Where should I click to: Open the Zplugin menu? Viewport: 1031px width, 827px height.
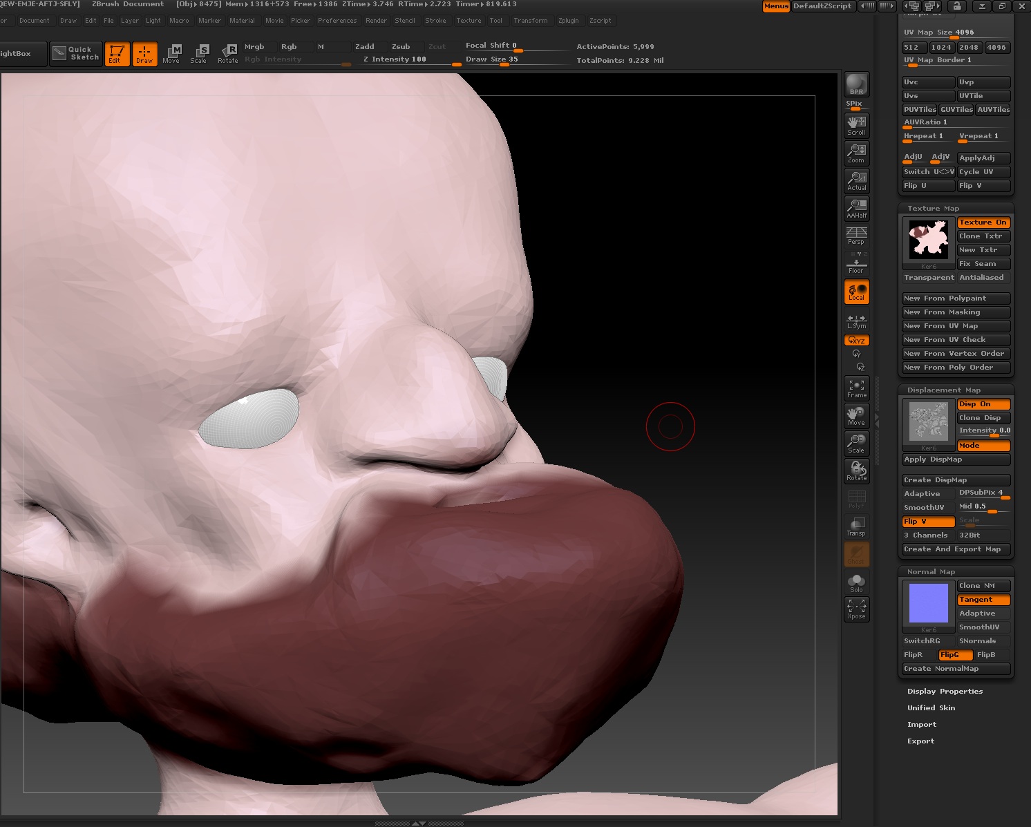tap(568, 21)
